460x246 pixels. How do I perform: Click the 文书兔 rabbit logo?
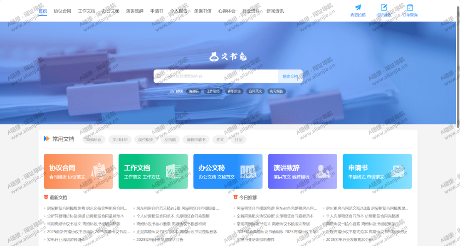pyautogui.click(x=229, y=56)
